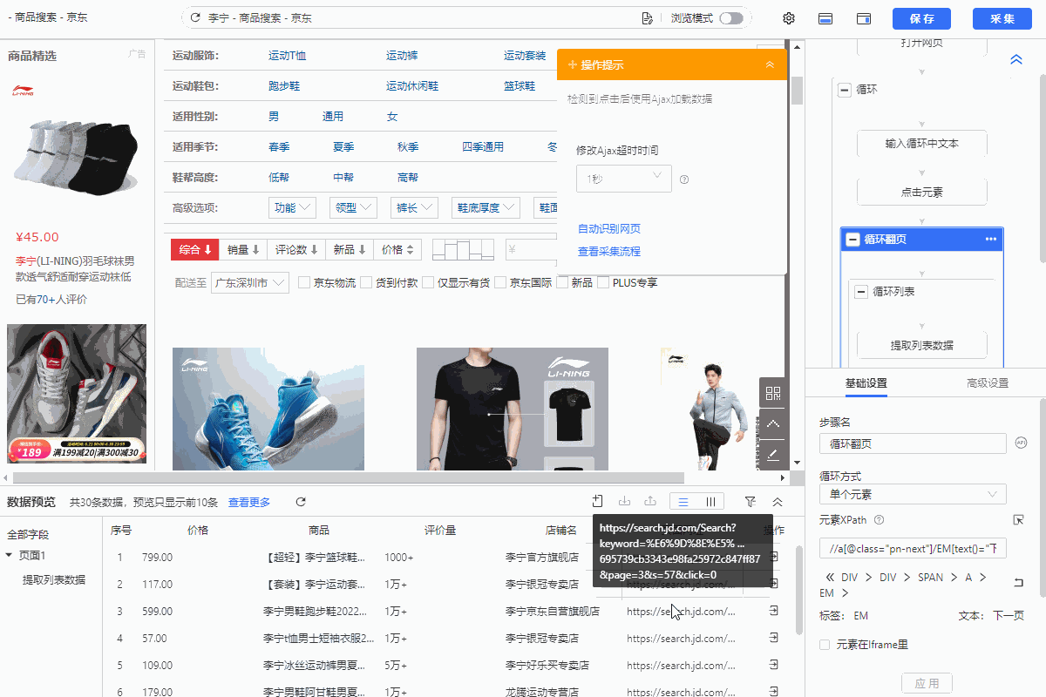Collapse the 循环 step with its minus box
The height and width of the screenshot is (697, 1046).
(844, 90)
